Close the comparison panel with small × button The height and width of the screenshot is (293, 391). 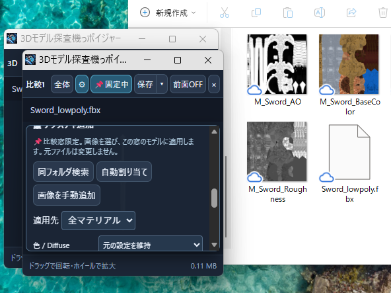click(x=214, y=85)
